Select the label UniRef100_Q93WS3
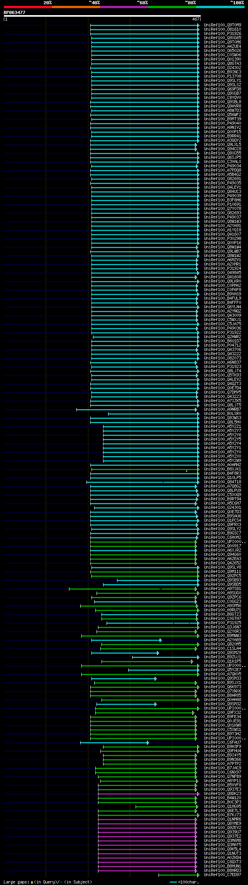 (222, 418)
